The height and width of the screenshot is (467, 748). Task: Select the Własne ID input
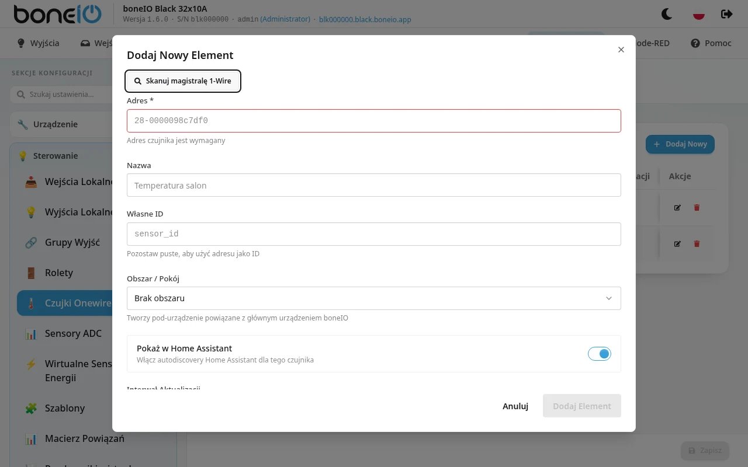[x=374, y=234]
